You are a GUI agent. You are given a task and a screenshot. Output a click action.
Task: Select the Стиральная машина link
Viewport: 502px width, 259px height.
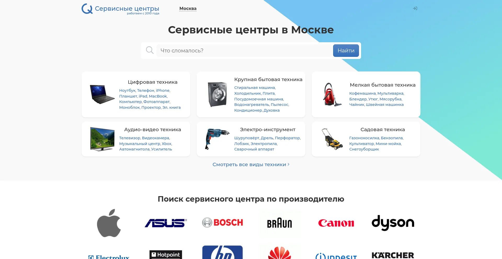[255, 88]
